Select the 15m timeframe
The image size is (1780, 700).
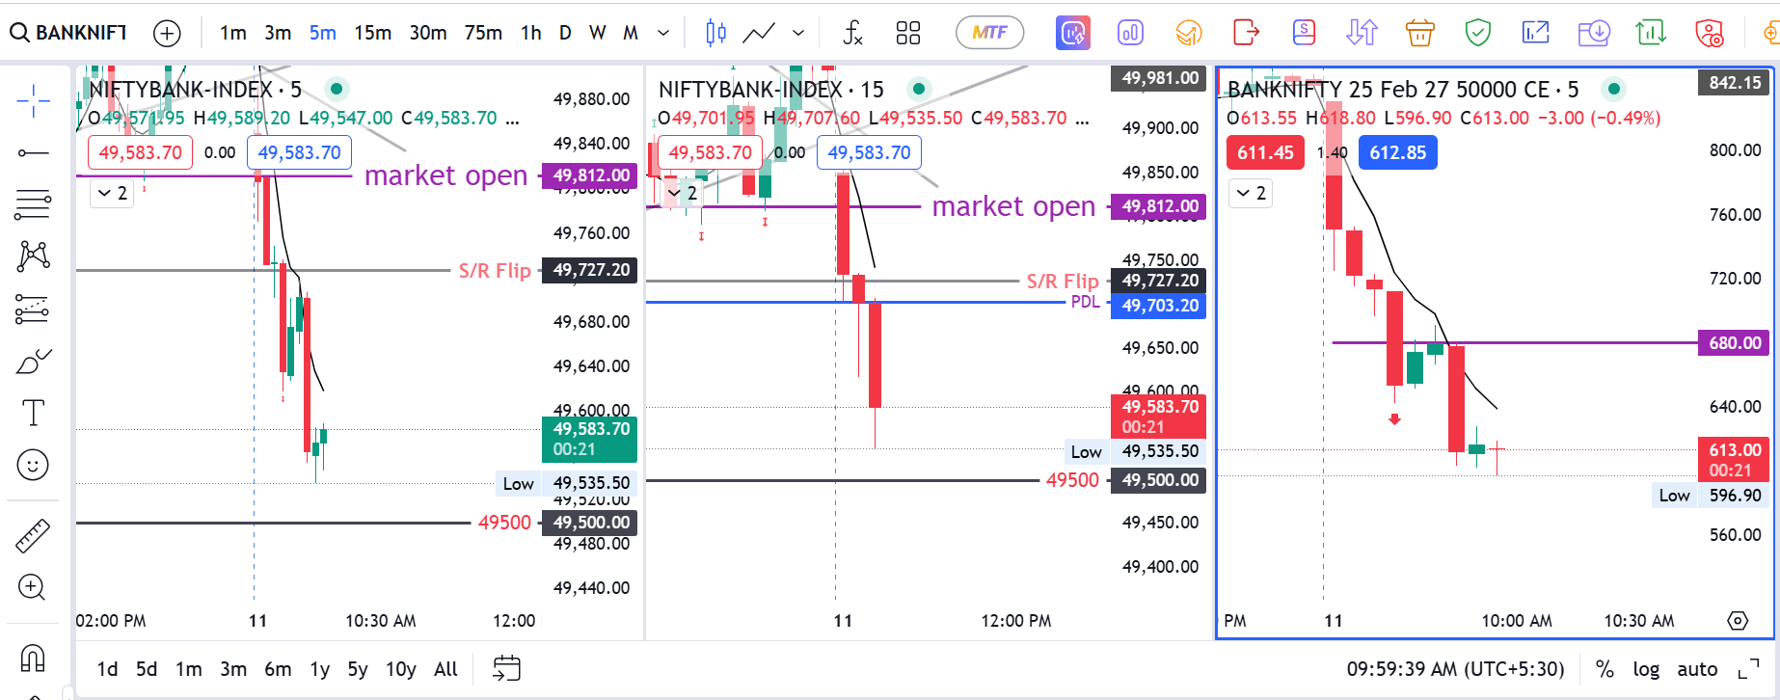[x=372, y=33]
